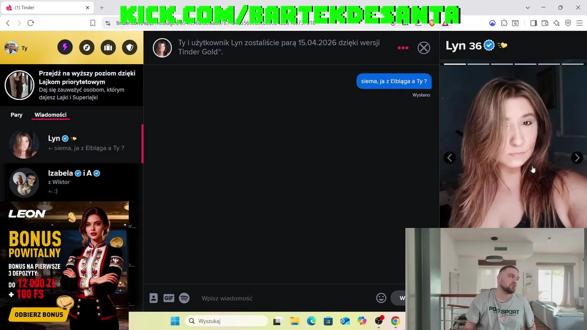Click the chat scrollbar beside message list
This screenshot has width=587, height=330.
(142, 144)
